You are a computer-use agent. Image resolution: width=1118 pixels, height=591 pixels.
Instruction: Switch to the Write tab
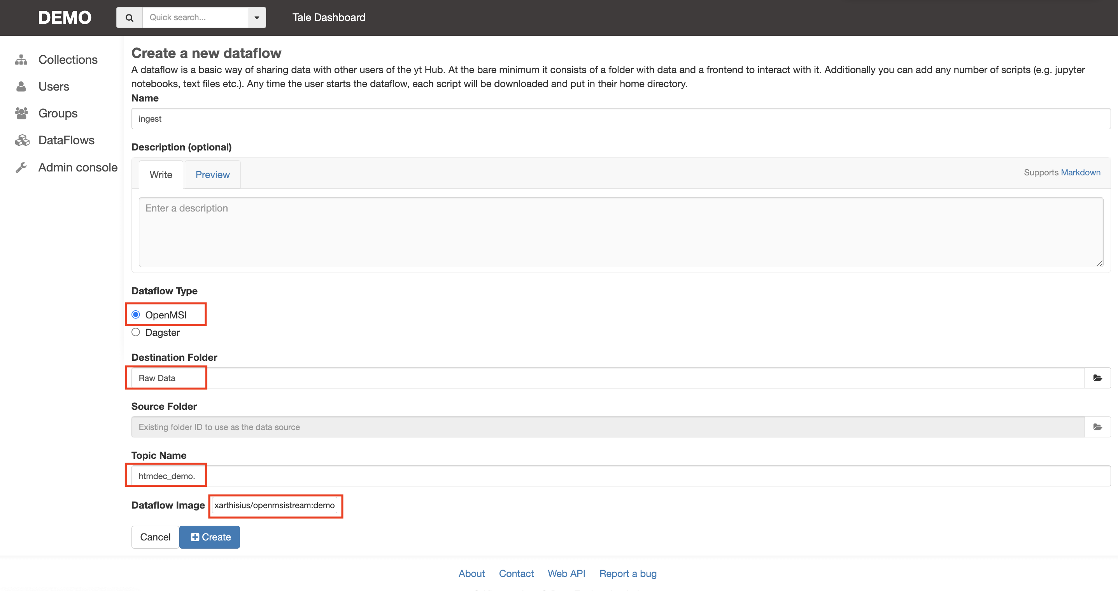(x=161, y=175)
